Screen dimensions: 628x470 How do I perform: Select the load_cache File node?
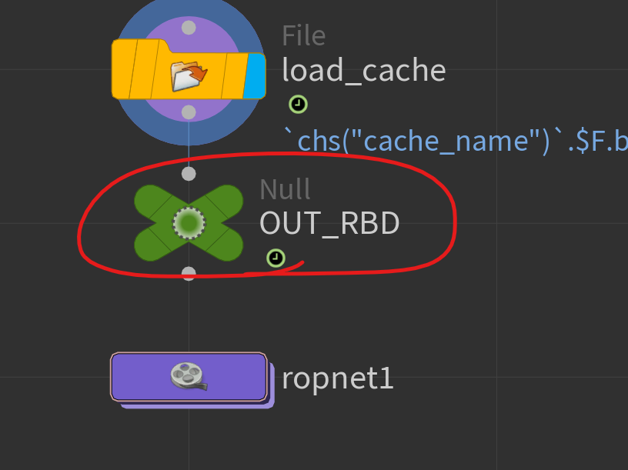189,69
